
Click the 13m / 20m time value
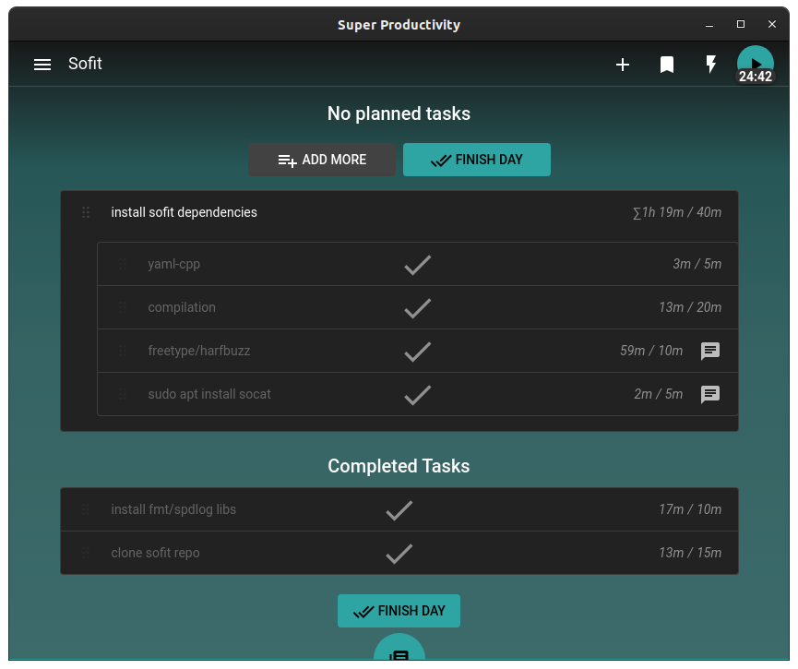(690, 307)
